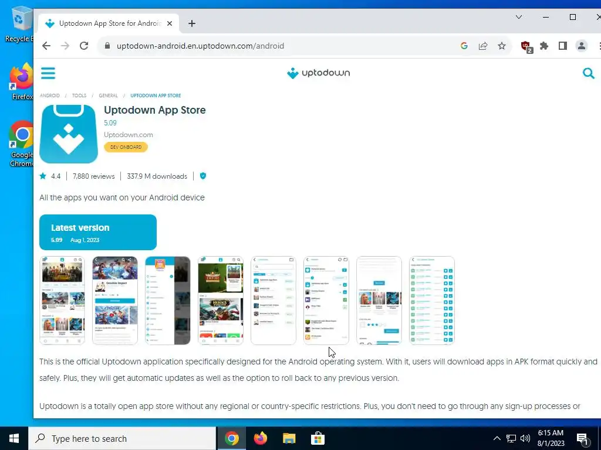The image size is (601, 450).
Task: Click the version number 5.09 under title
Action: (110, 123)
